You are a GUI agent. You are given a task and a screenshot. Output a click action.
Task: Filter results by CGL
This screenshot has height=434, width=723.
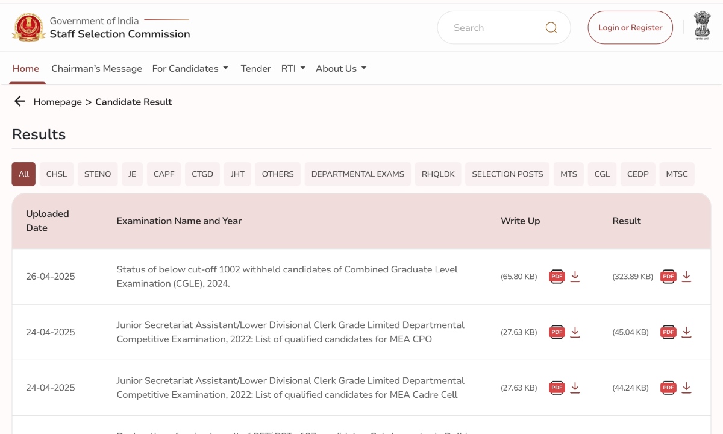602,174
